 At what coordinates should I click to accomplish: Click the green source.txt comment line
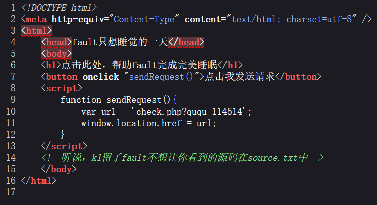[182, 158]
